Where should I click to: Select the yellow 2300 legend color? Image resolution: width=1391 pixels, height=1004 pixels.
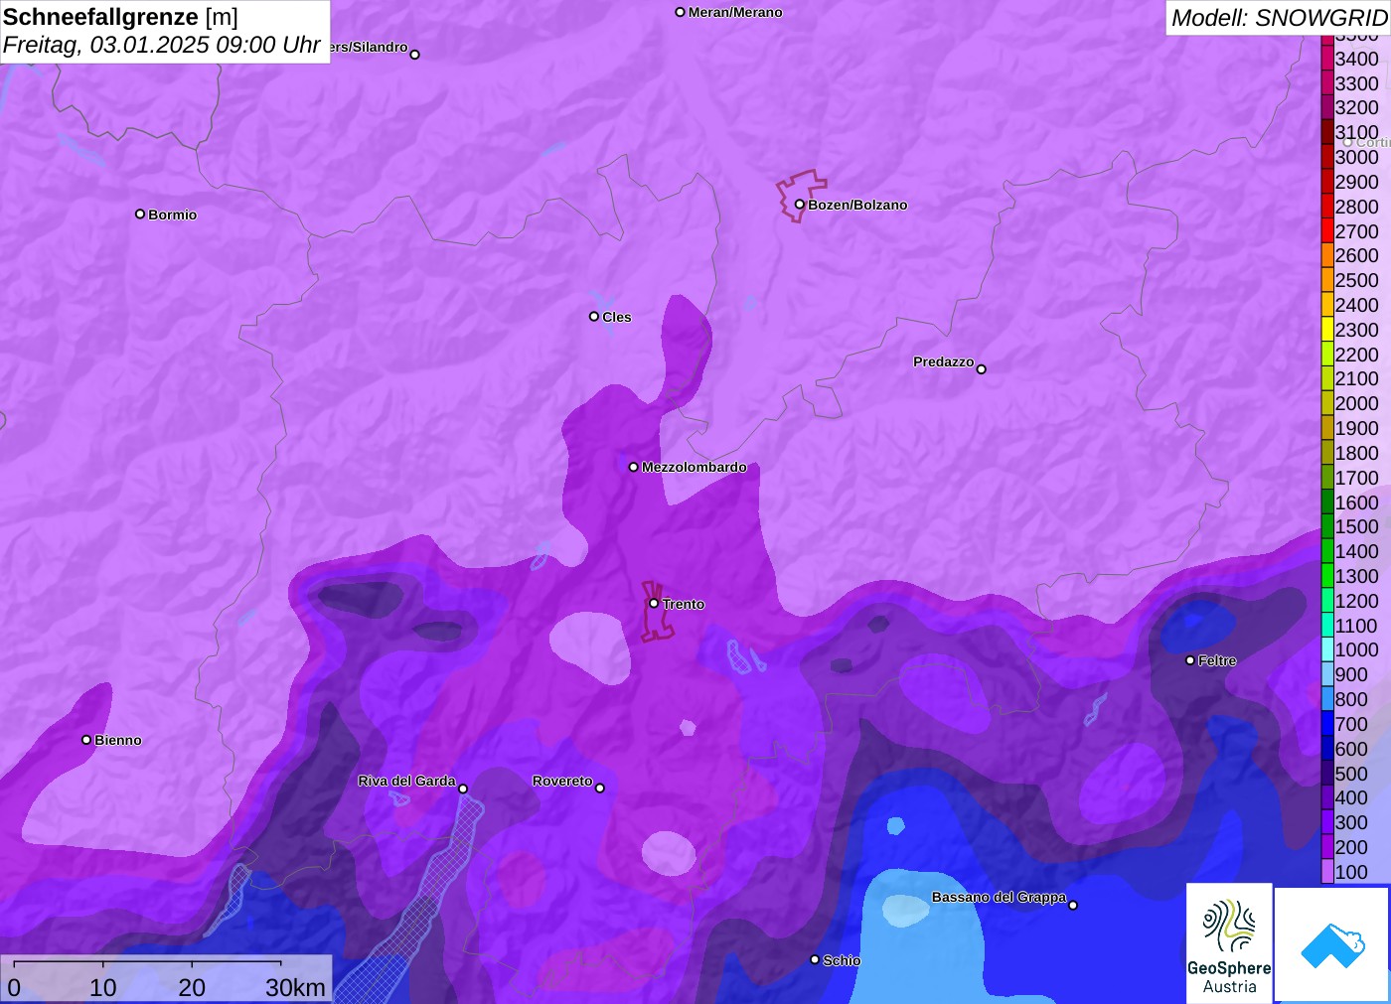coord(1327,330)
